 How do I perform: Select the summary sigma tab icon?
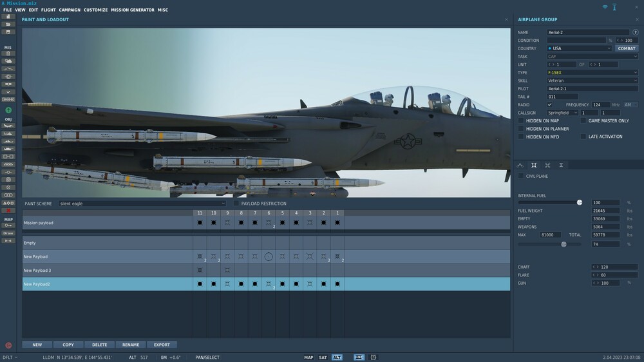[x=561, y=166]
